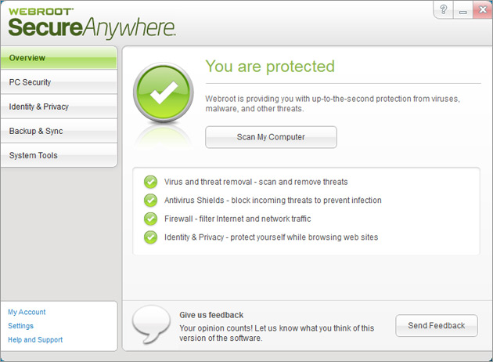This screenshot has width=493, height=362.
Task: Click the large green protected checkmark icon
Action: [164, 92]
